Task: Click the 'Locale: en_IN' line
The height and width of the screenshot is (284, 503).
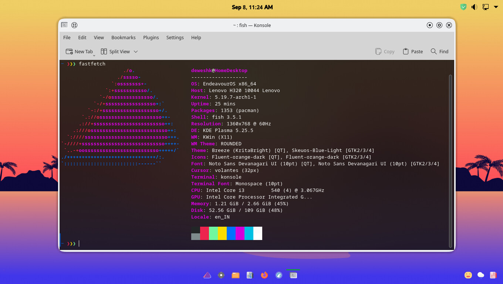Action: point(210,217)
